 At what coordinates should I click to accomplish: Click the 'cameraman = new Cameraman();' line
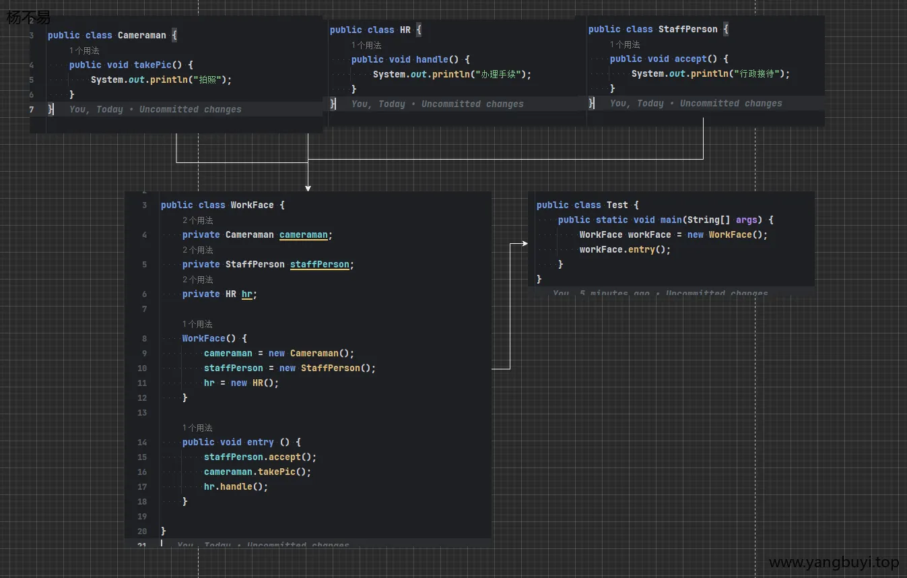pos(279,353)
